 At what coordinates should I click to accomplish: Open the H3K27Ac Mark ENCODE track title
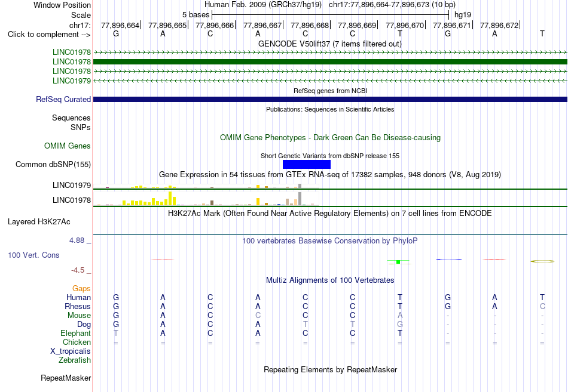(x=330, y=214)
